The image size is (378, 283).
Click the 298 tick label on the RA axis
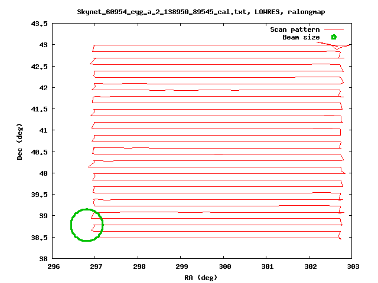point(138,266)
